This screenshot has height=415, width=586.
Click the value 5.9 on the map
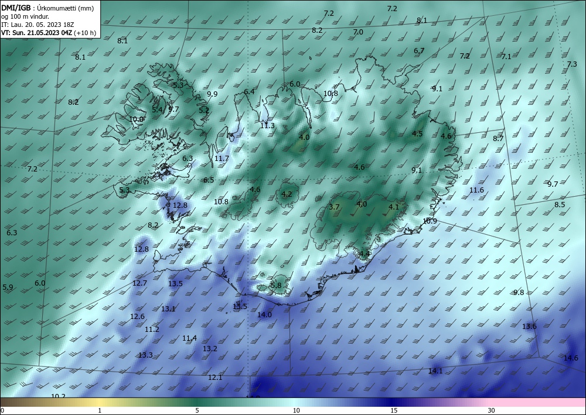(x=8, y=287)
